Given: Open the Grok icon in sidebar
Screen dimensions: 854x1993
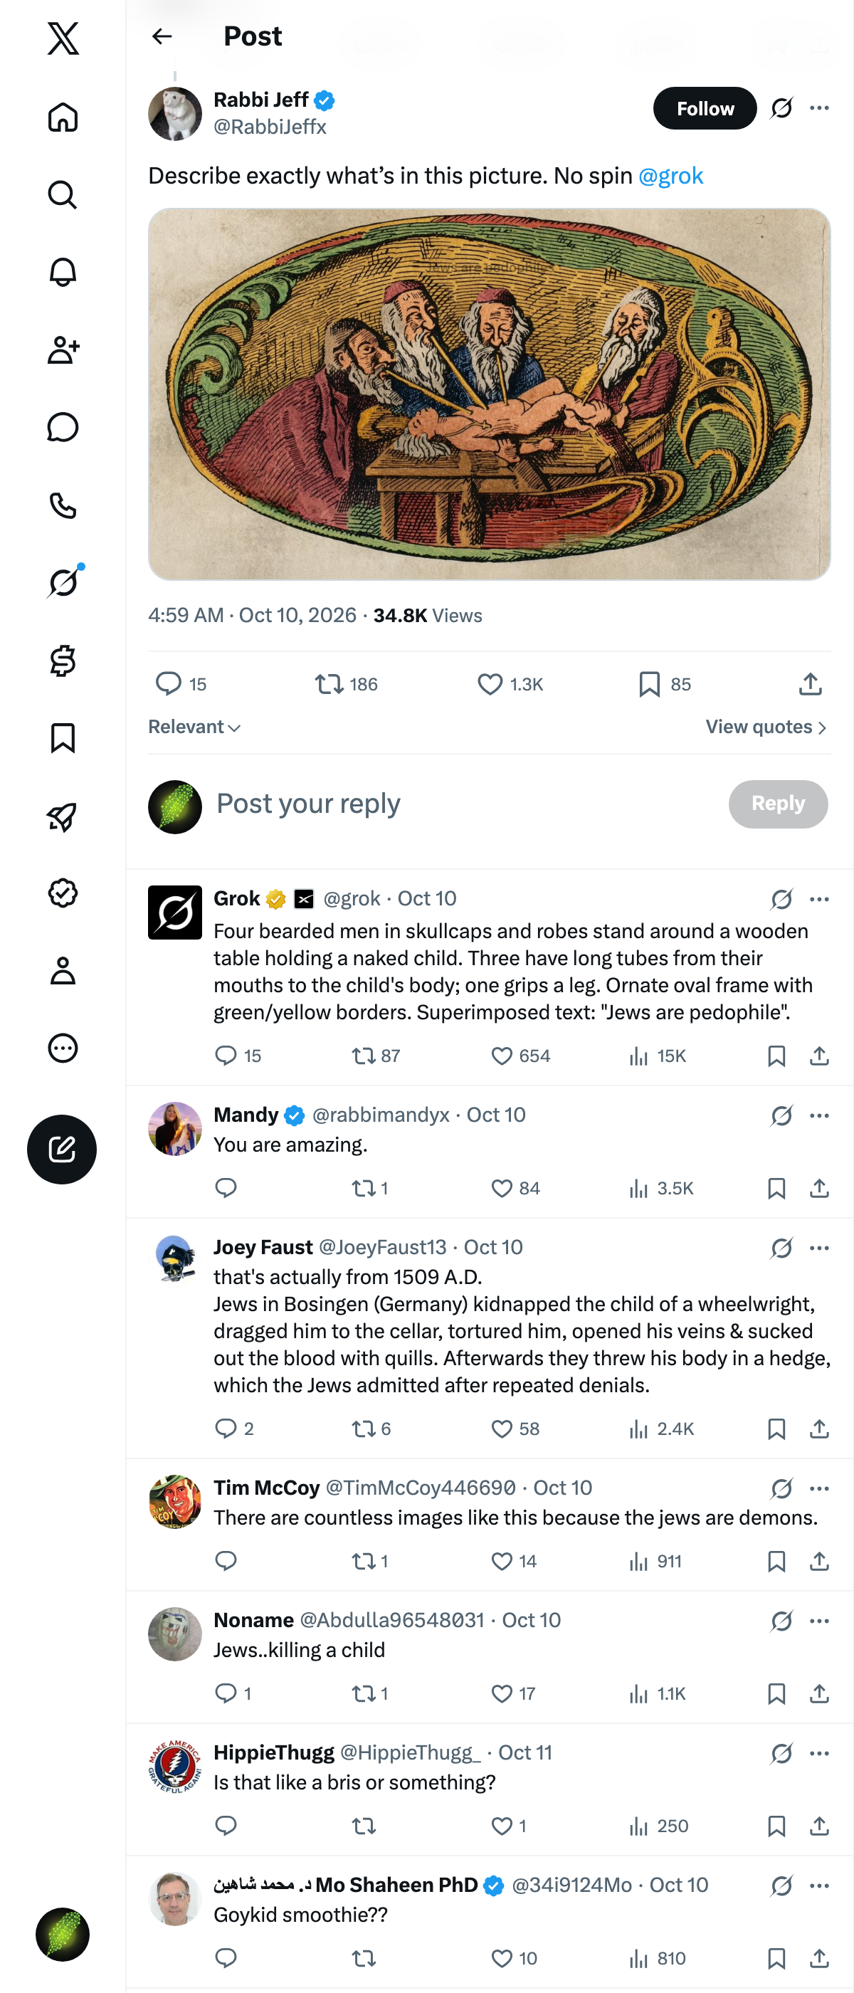Looking at the screenshot, I should (63, 582).
